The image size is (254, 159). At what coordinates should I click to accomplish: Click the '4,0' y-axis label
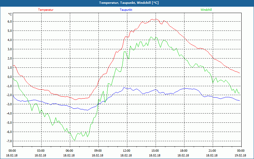[x=10, y=40]
